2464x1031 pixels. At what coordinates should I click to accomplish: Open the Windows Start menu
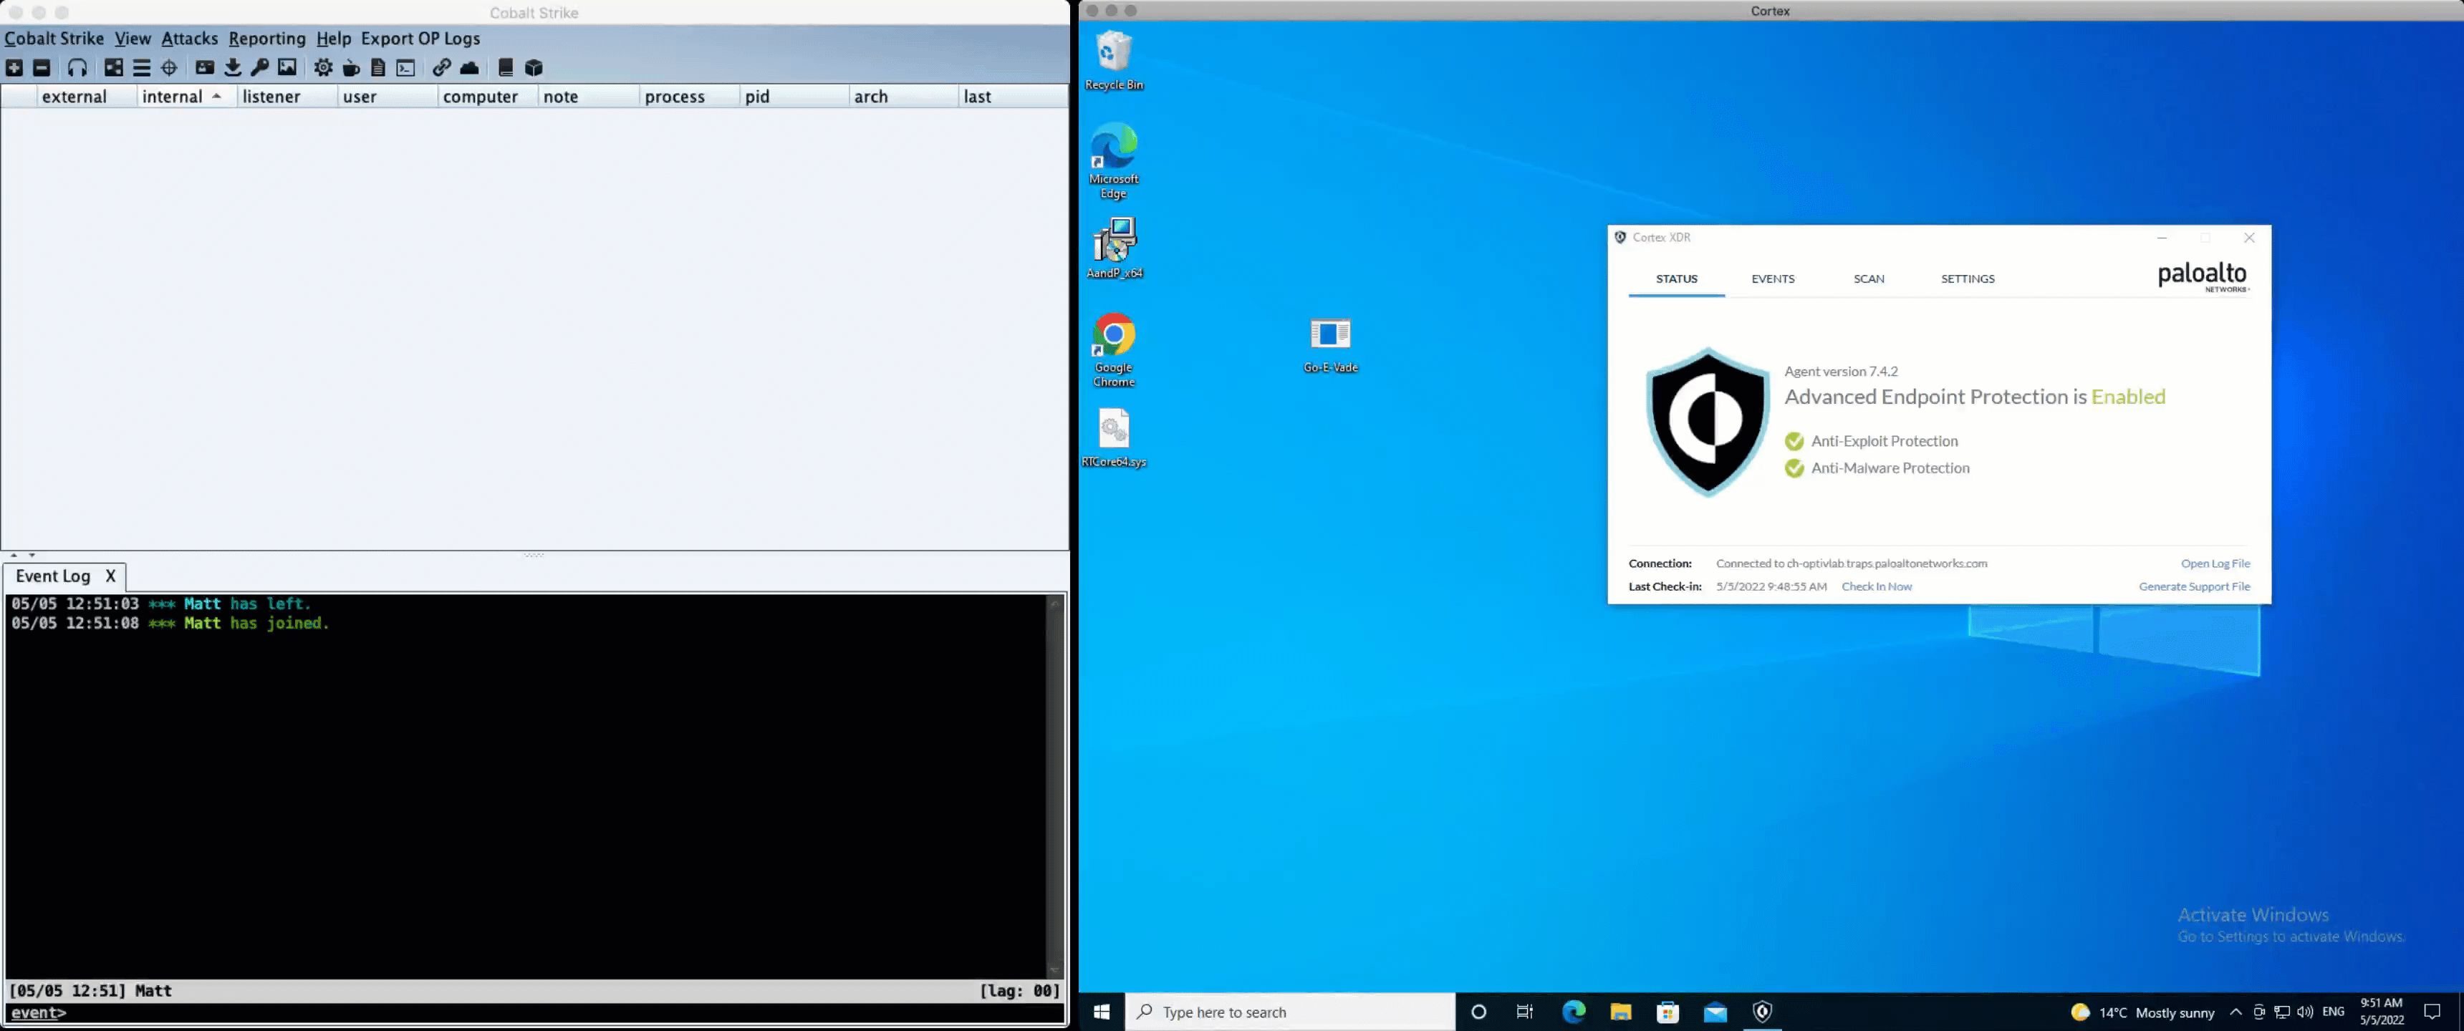1102,1012
